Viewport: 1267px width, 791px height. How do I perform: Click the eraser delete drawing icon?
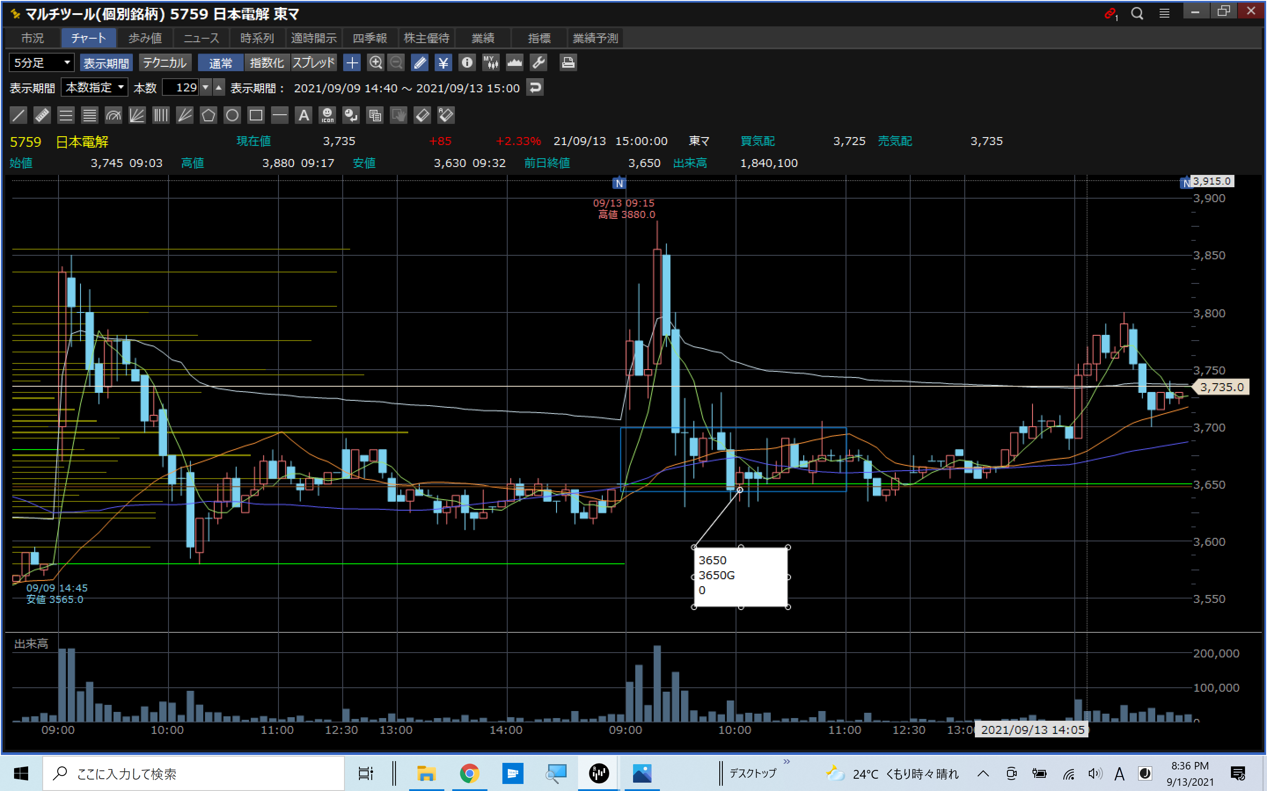pyautogui.click(x=422, y=115)
